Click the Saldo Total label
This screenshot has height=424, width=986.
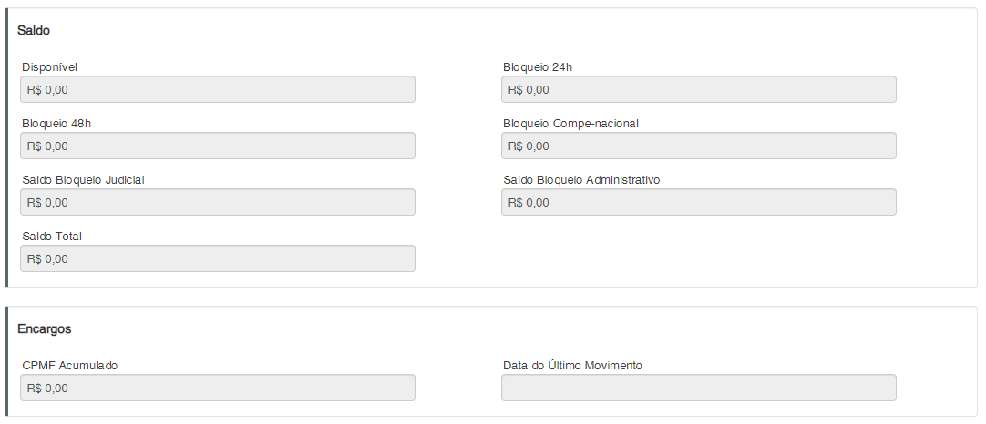[x=52, y=237]
